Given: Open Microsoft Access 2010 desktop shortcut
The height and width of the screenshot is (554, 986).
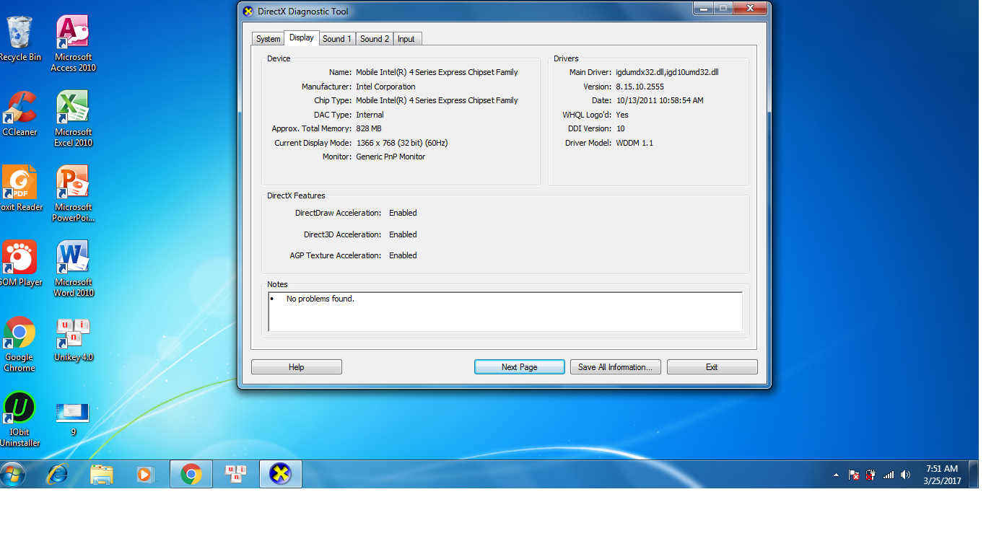Looking at the screenshot, I should [x=73, y=43].
